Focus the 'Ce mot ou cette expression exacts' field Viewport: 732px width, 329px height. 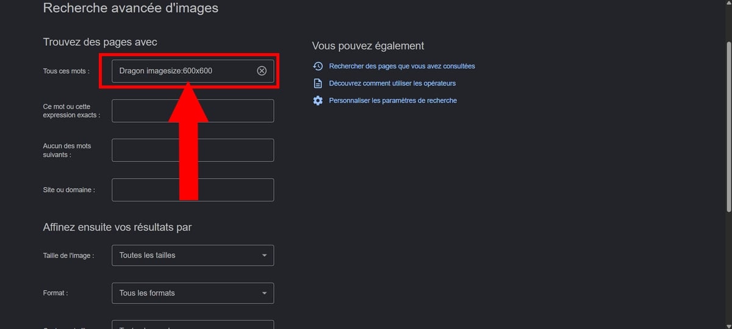pyautogui.click(x=193, y=110)
